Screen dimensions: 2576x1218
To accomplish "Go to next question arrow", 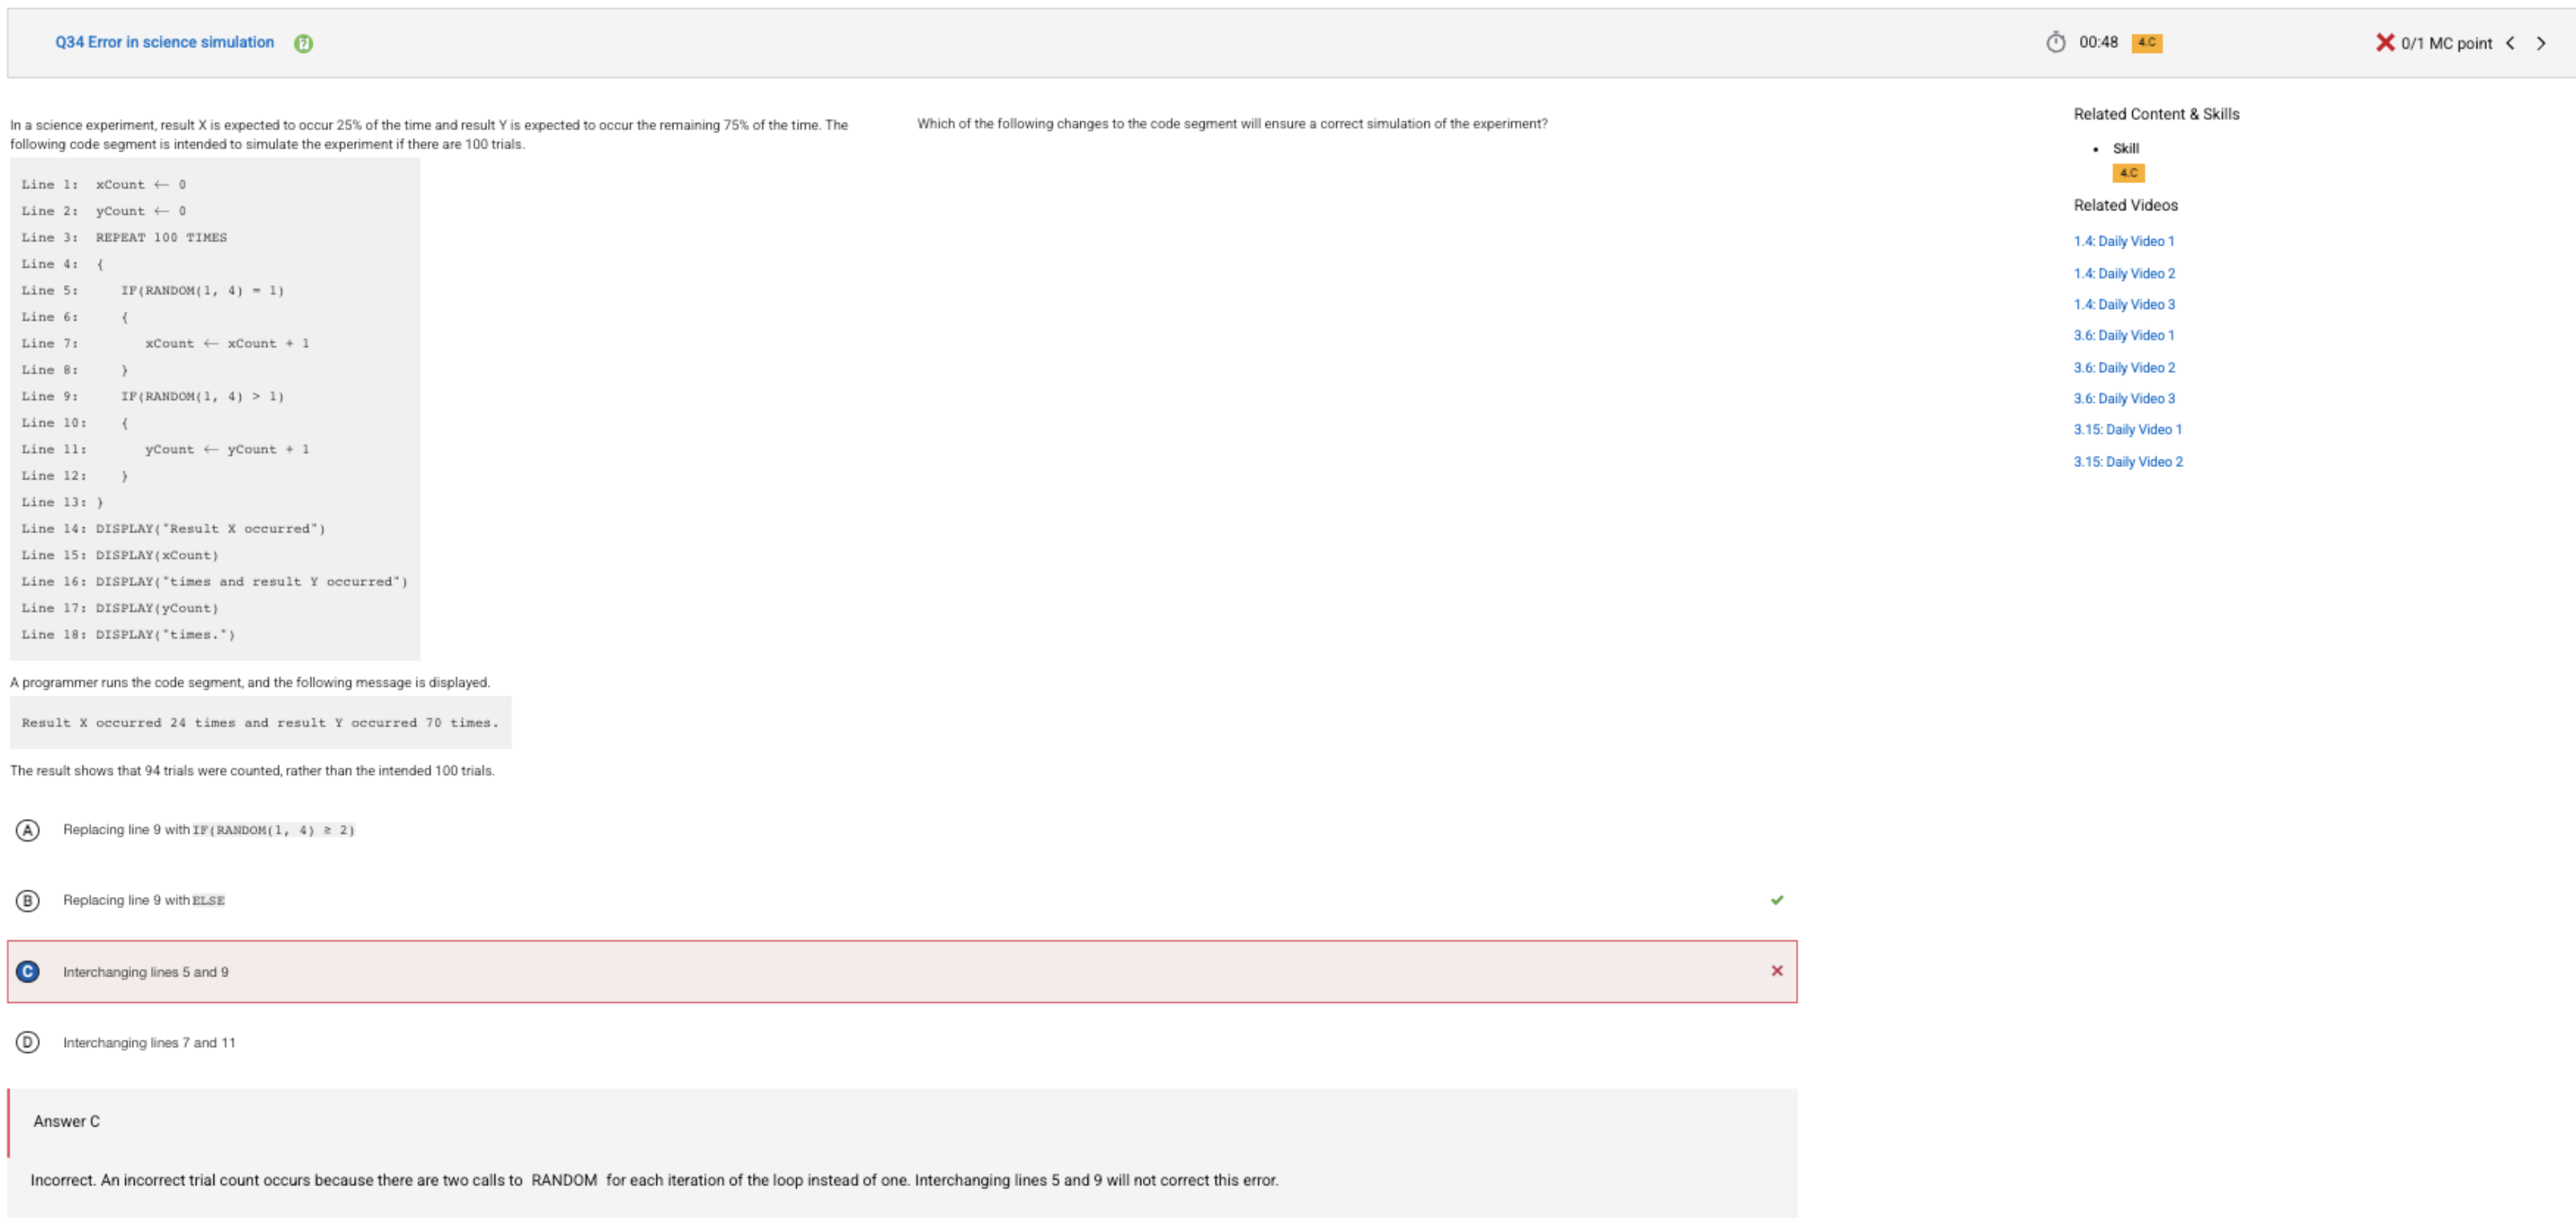I will [x=2541, y=43].
